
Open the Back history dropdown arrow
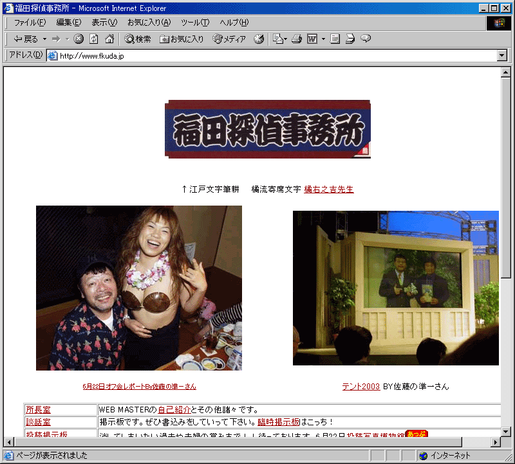tap(44, 39)
